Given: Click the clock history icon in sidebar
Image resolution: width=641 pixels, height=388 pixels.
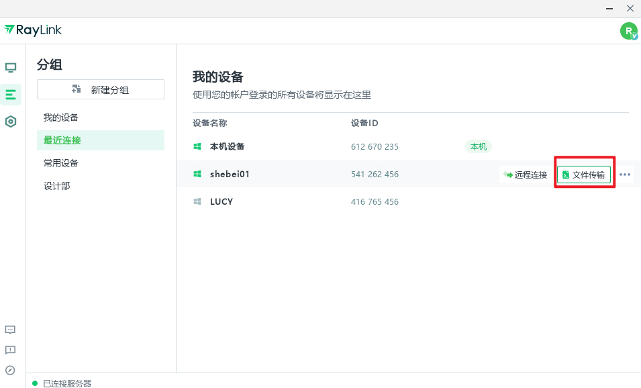Looking at the screenshot, I should (x=10, y=370).
